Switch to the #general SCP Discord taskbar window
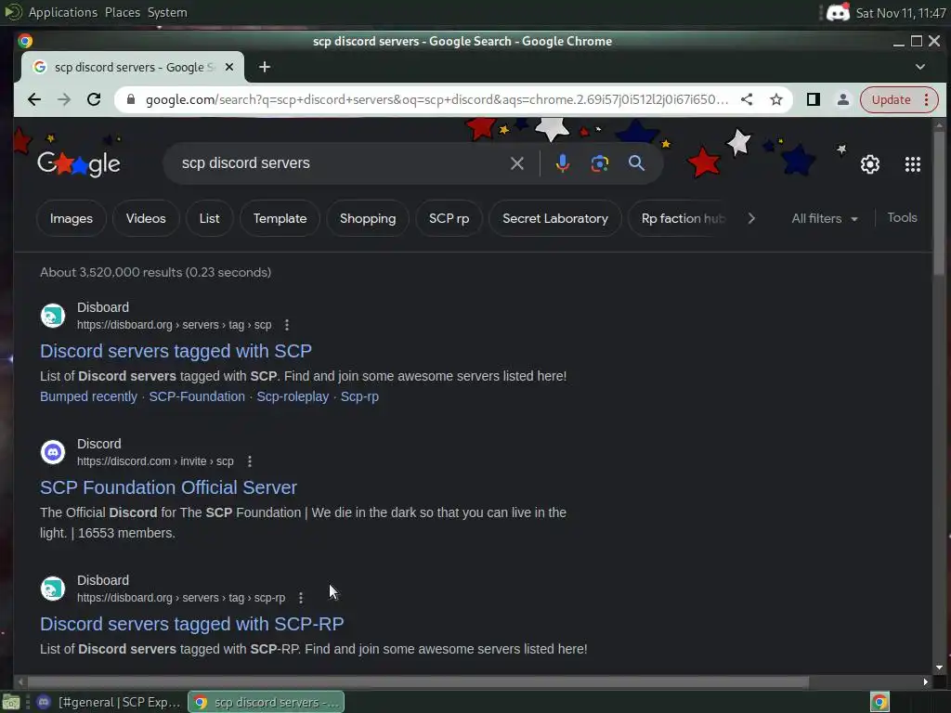Image resolution: width=951 pixels, height=713 pixels. click(110, 702)
